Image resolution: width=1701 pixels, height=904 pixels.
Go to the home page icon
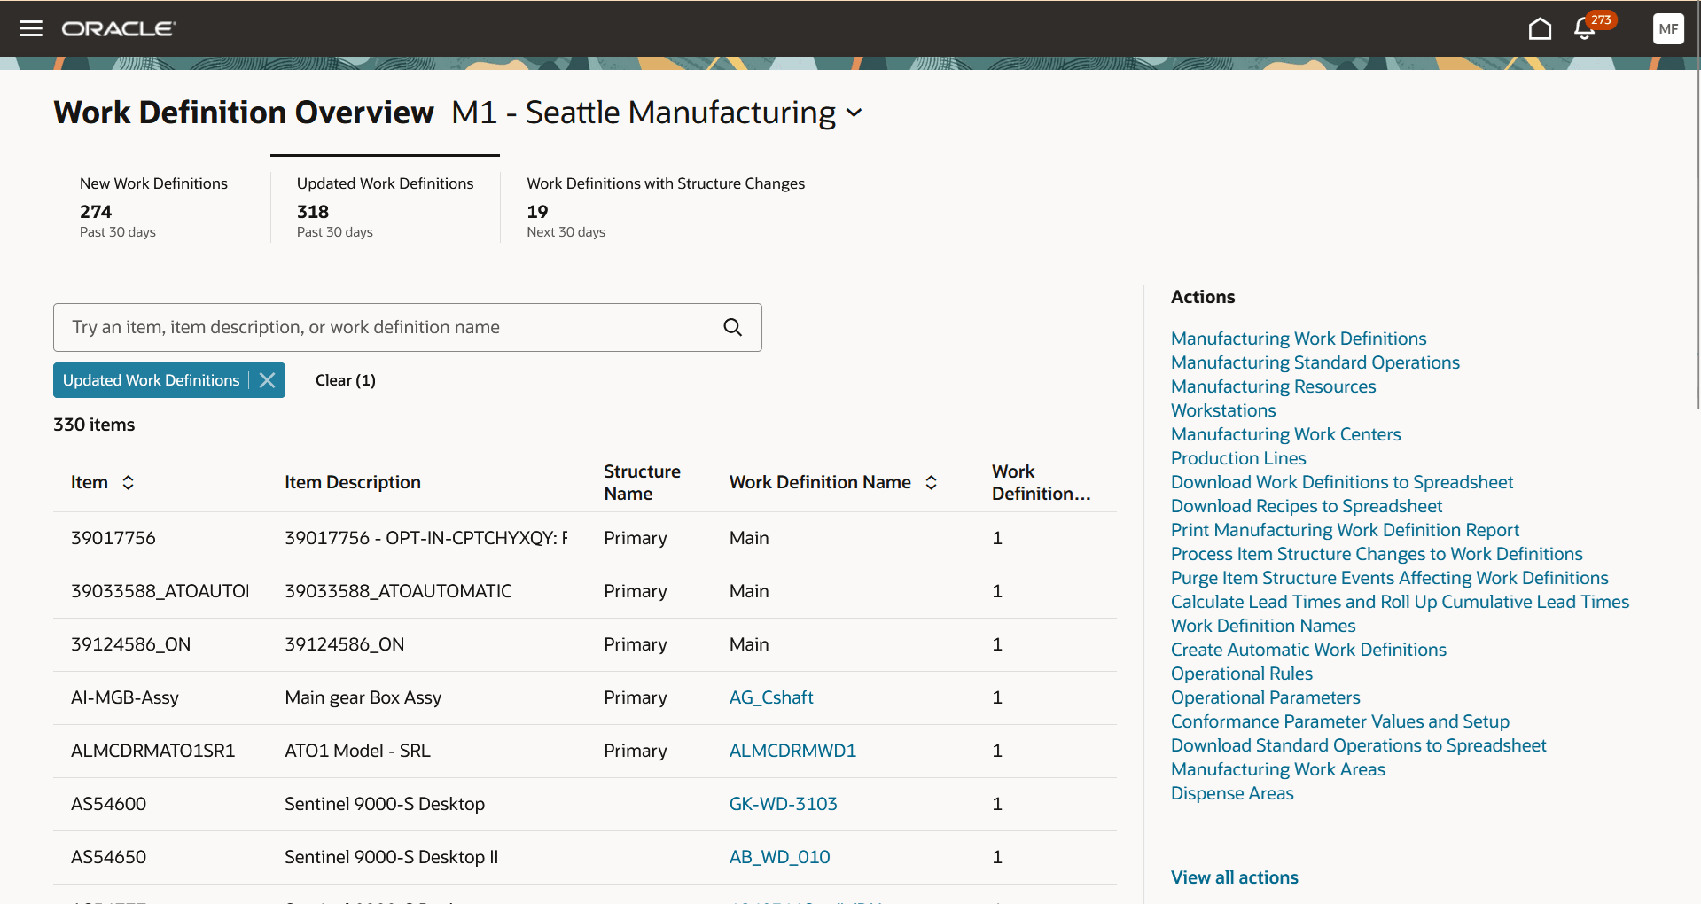coord(1541,28)
